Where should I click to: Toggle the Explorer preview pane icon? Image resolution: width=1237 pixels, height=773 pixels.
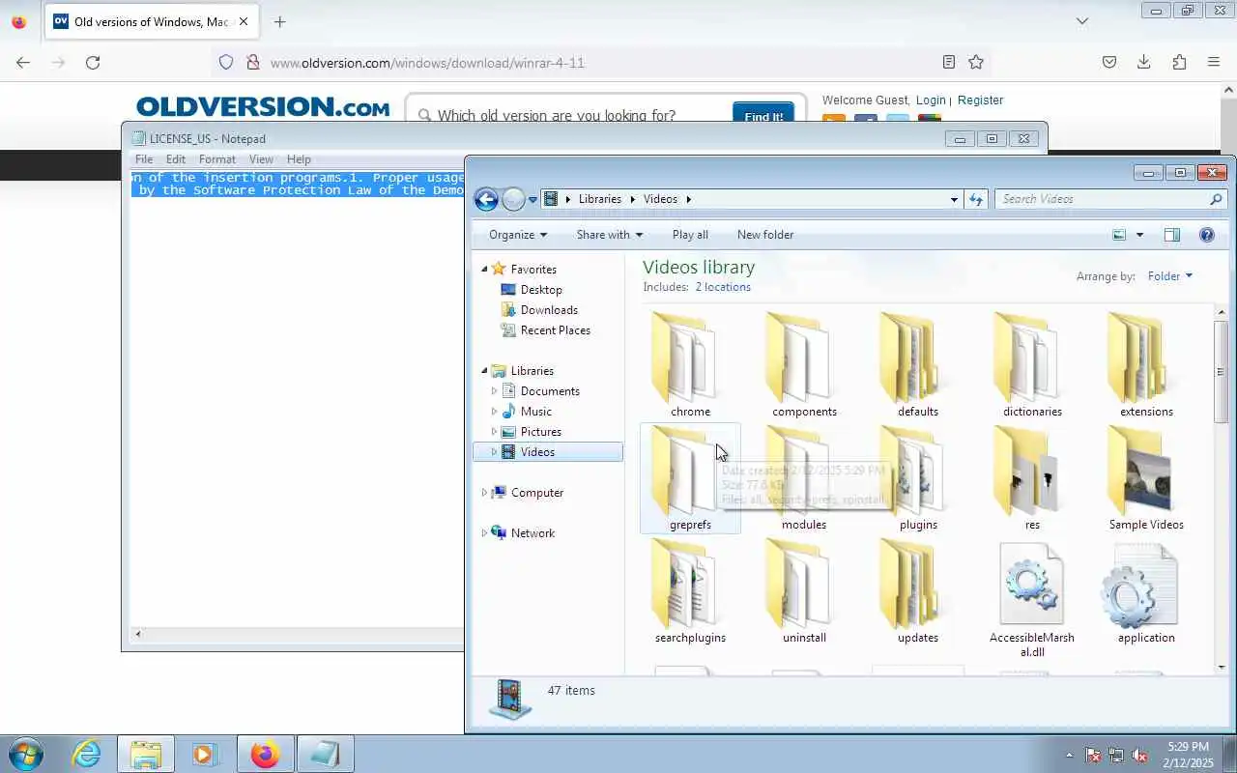click(1171, 235)
